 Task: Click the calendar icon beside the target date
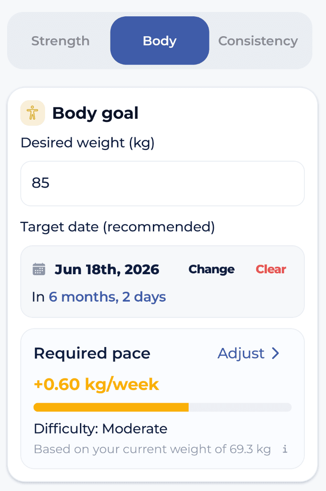[39, 269]
